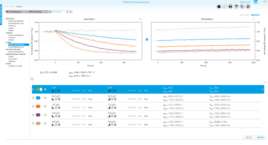Viewport: 268px width, 145px height.
Task: Switch to the hCA Sizing tab
Action: [x=38, y=12]
